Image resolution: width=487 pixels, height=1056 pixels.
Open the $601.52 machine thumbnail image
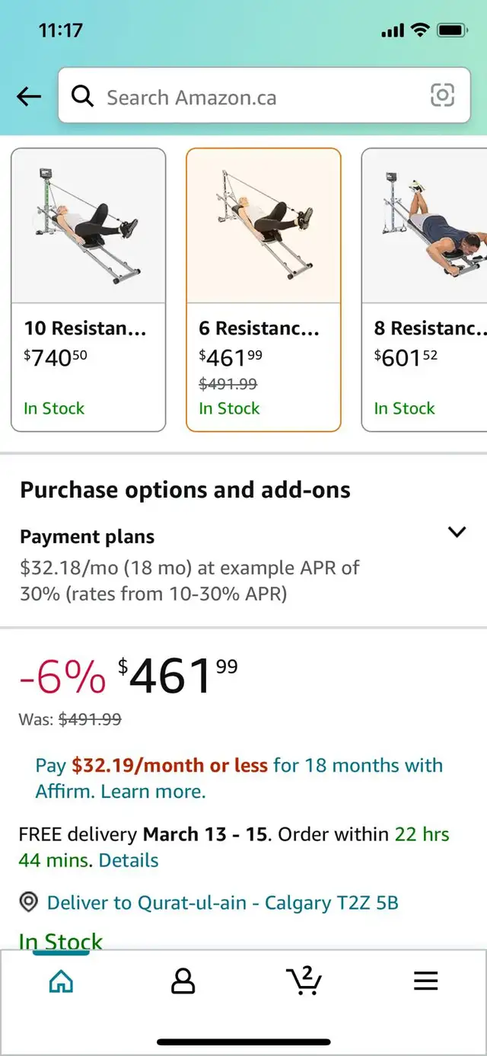[425, 226]
